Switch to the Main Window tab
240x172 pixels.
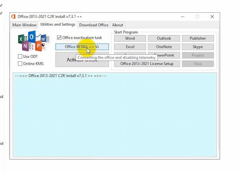pyautogui.click(x=24, y=25)
